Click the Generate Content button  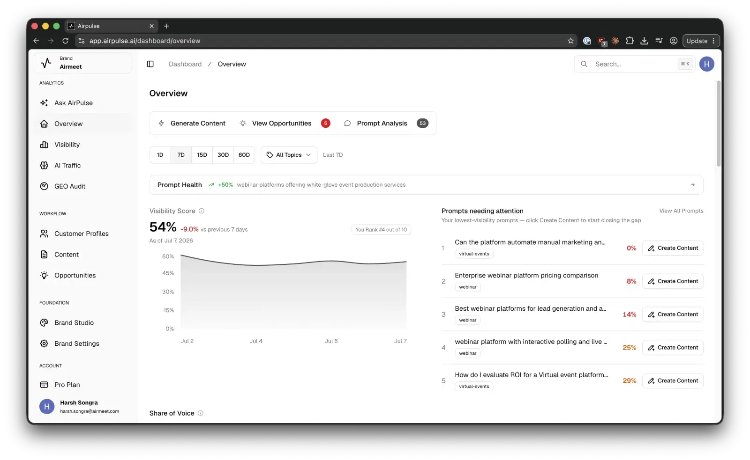192,124
